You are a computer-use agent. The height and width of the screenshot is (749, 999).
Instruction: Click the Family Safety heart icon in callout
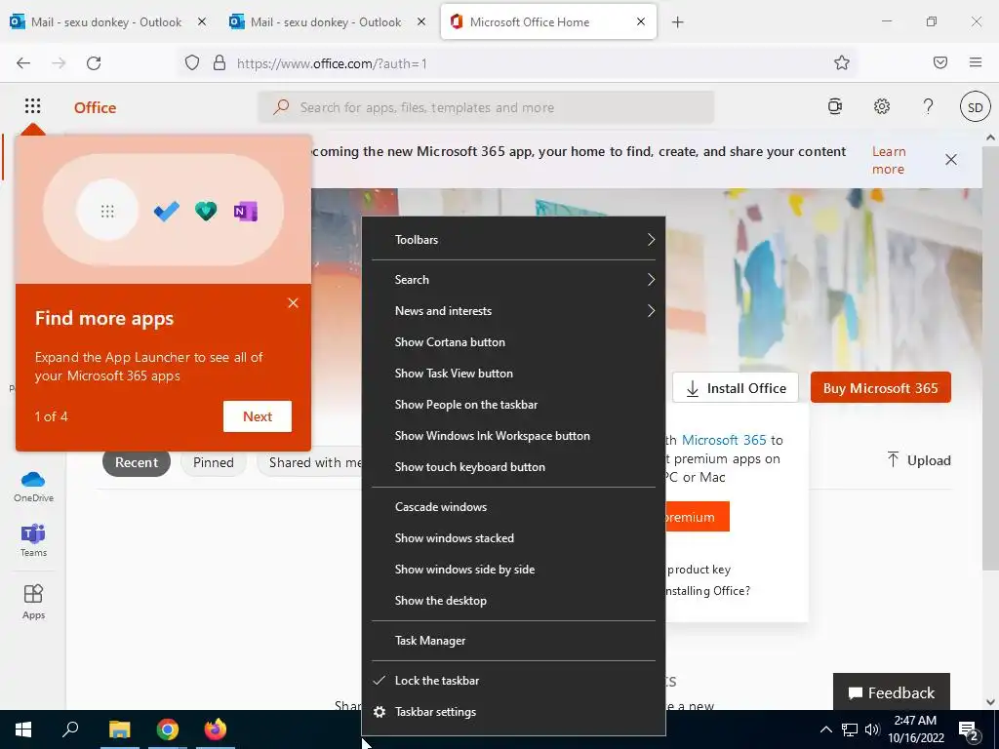(206, 211)
